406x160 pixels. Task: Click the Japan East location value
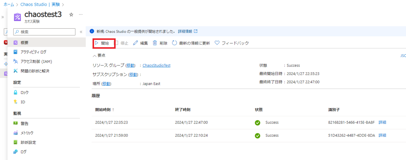tap(151, 84)
